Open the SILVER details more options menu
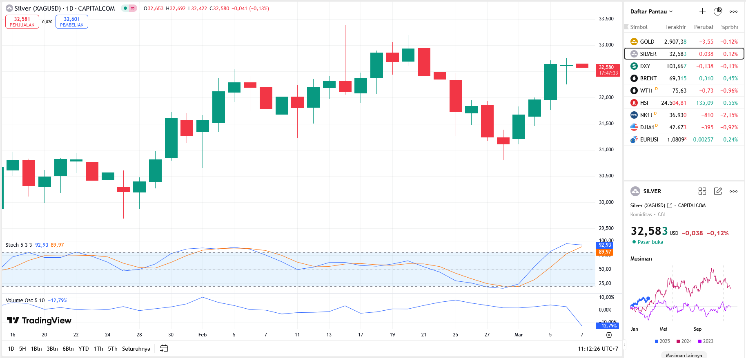 [x=733, y=191]
